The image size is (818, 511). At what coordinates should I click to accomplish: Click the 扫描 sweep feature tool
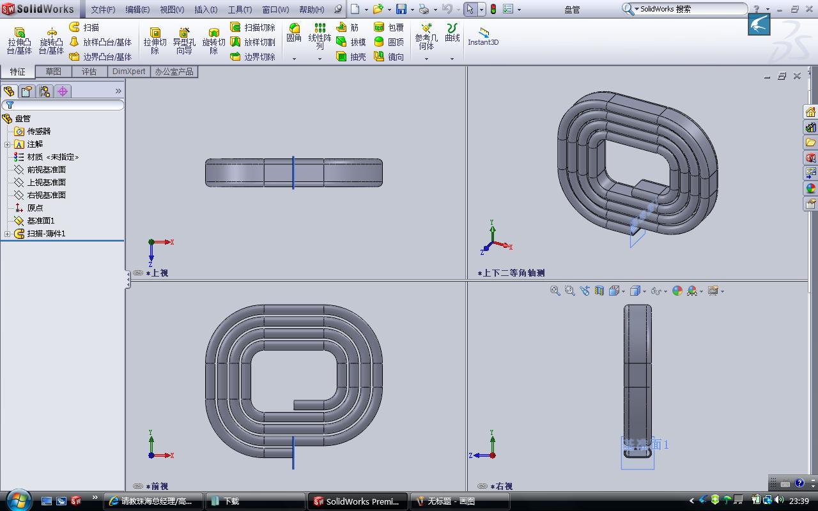(84, 27)
